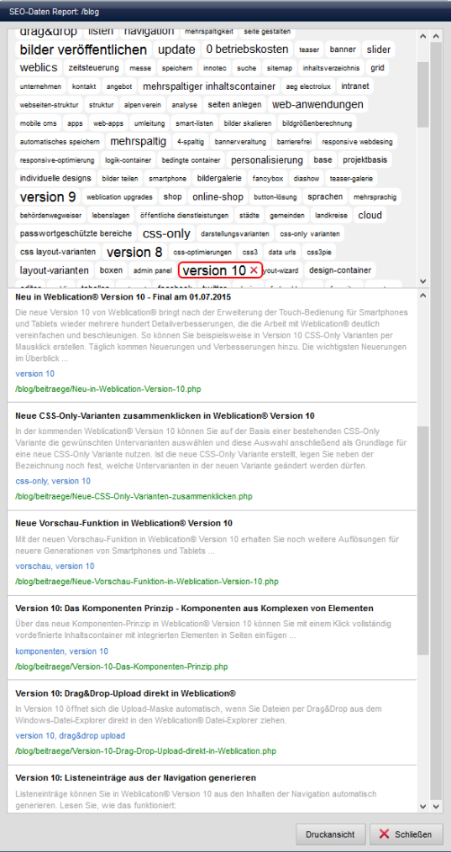The width and height of the screenshot is (451, 852).
Task: Open 'Drag&Drop-Upload direkt in Weblication' entry title
Action: tap(125, 693)
